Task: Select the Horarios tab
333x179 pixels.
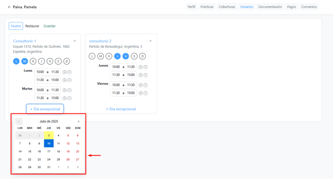Action: [x=247, y=7]
